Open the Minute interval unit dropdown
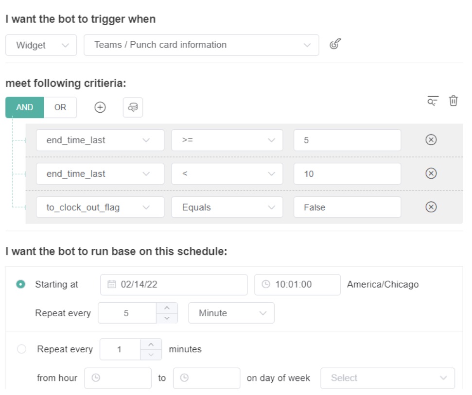The image size is (472, 395). pos(231,313)
